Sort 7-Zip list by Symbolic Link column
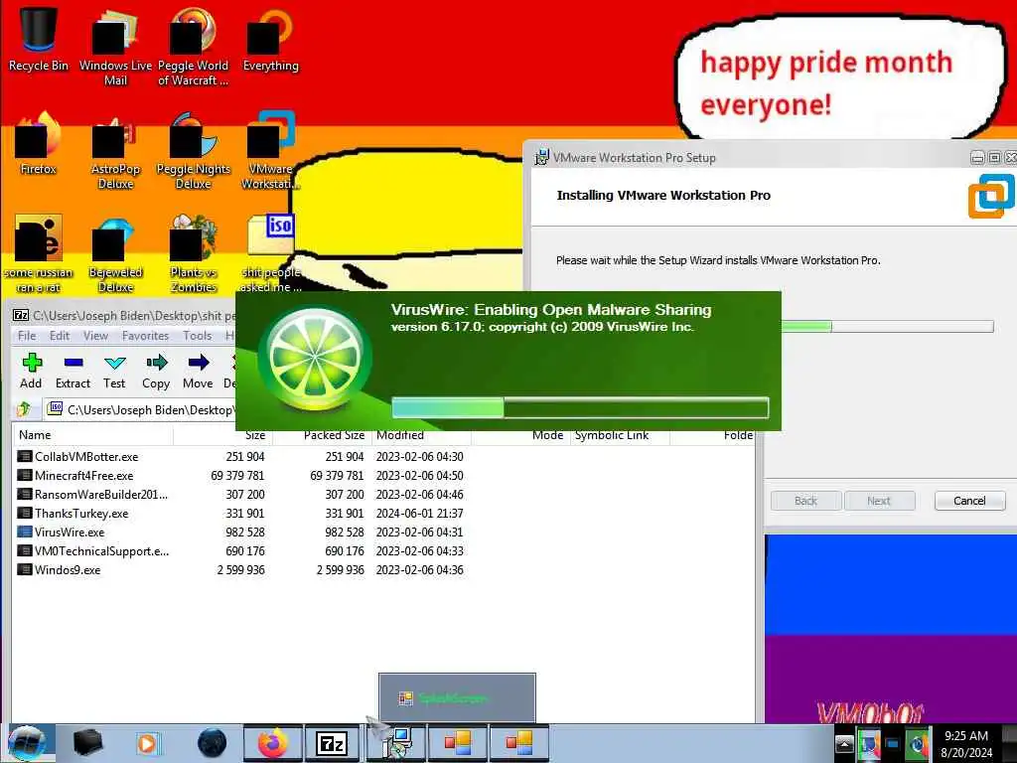Image resolution: width=1017 pixels, height=763 pixels. [x=620, y=435]
